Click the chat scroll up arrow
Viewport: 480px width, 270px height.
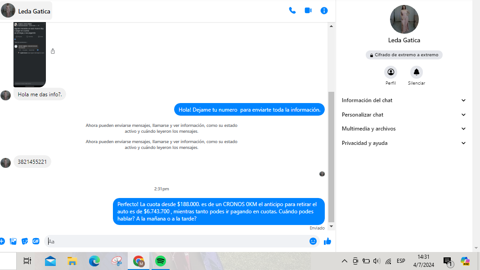point(331,26)
